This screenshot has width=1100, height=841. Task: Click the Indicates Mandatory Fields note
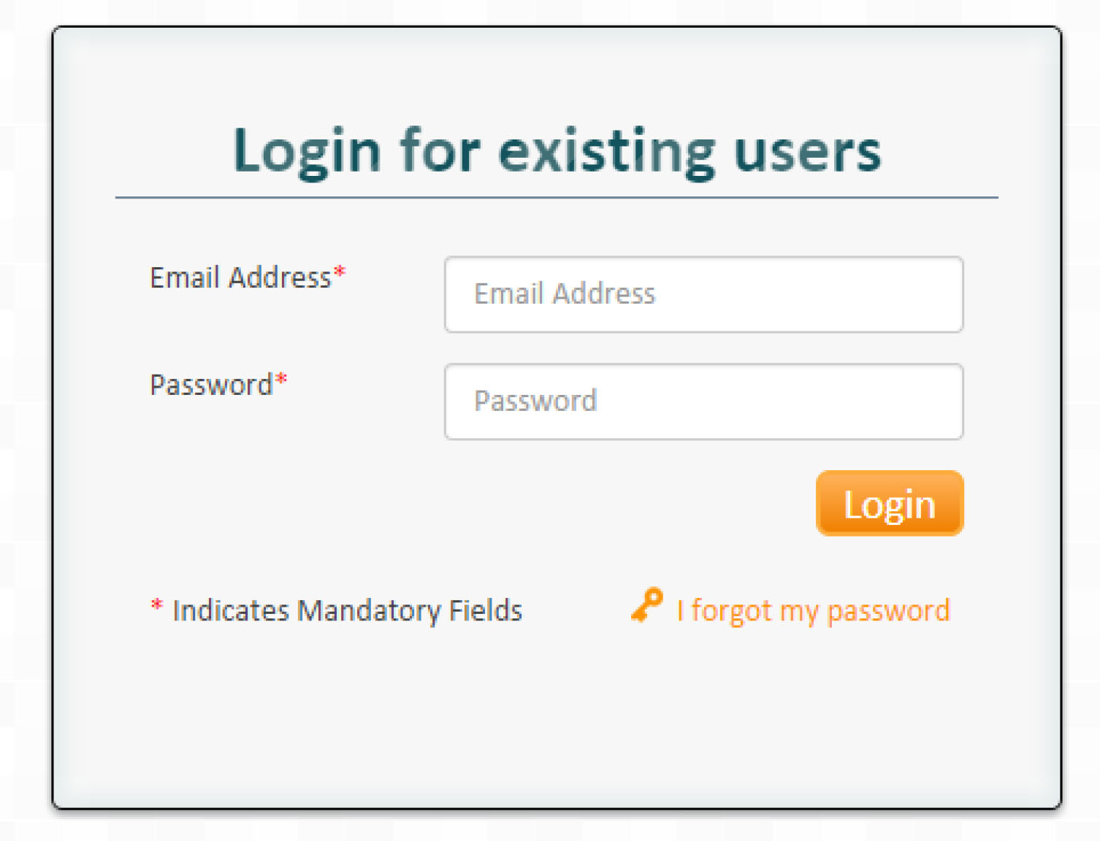(347, 610)
